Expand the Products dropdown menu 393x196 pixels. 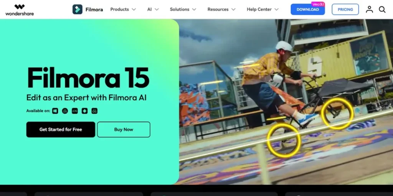coord(123,9)
